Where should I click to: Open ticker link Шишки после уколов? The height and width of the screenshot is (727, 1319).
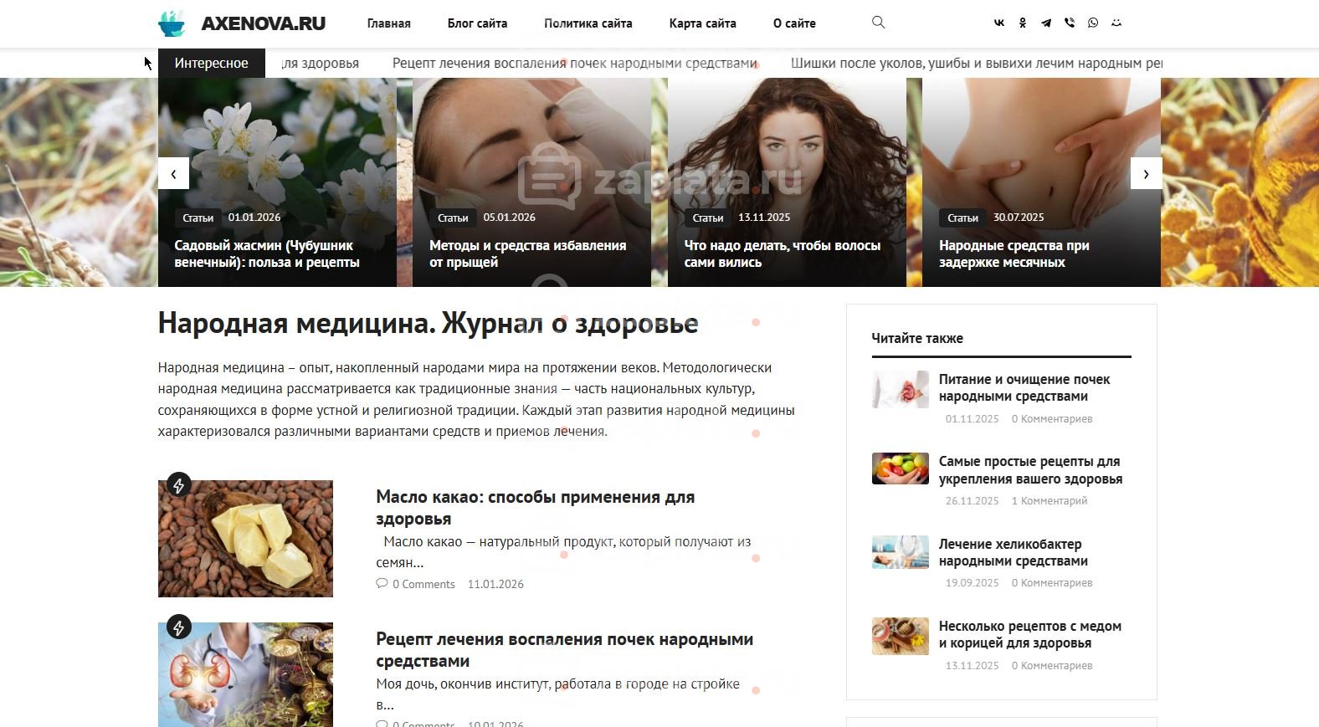[x=977, y=63]
